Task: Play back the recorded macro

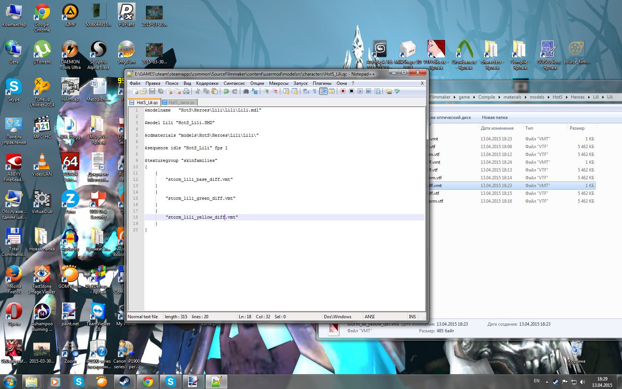Action: pyautogui.click(x=360, y=91)
